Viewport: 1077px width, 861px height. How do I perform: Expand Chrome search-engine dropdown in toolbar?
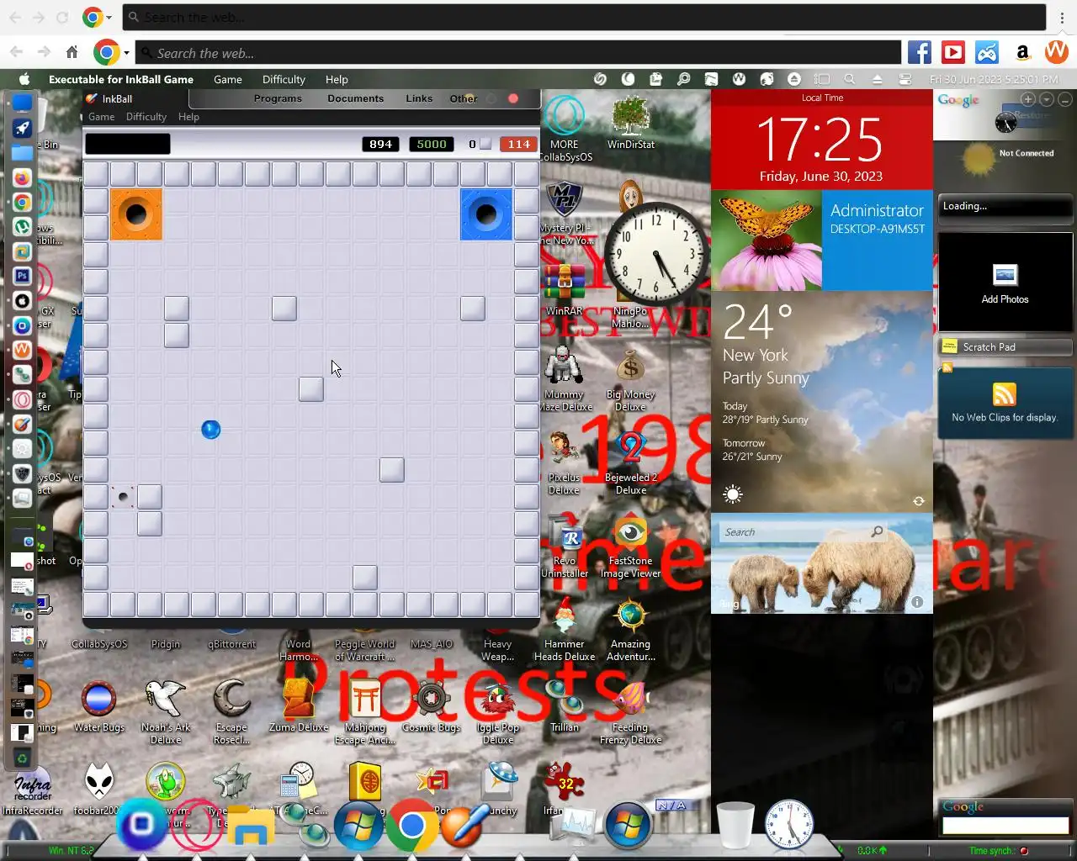(126, 53)
